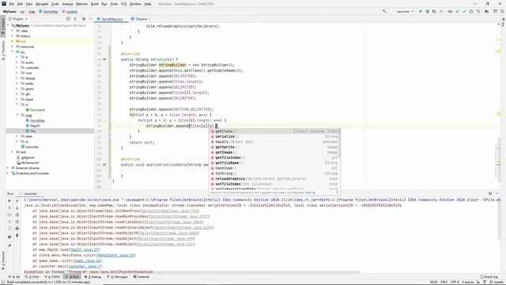Expand the audio package in the tree
506x285 pixels.
click(17, 63)
